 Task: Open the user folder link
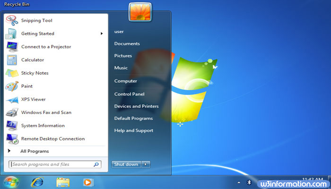119,32
